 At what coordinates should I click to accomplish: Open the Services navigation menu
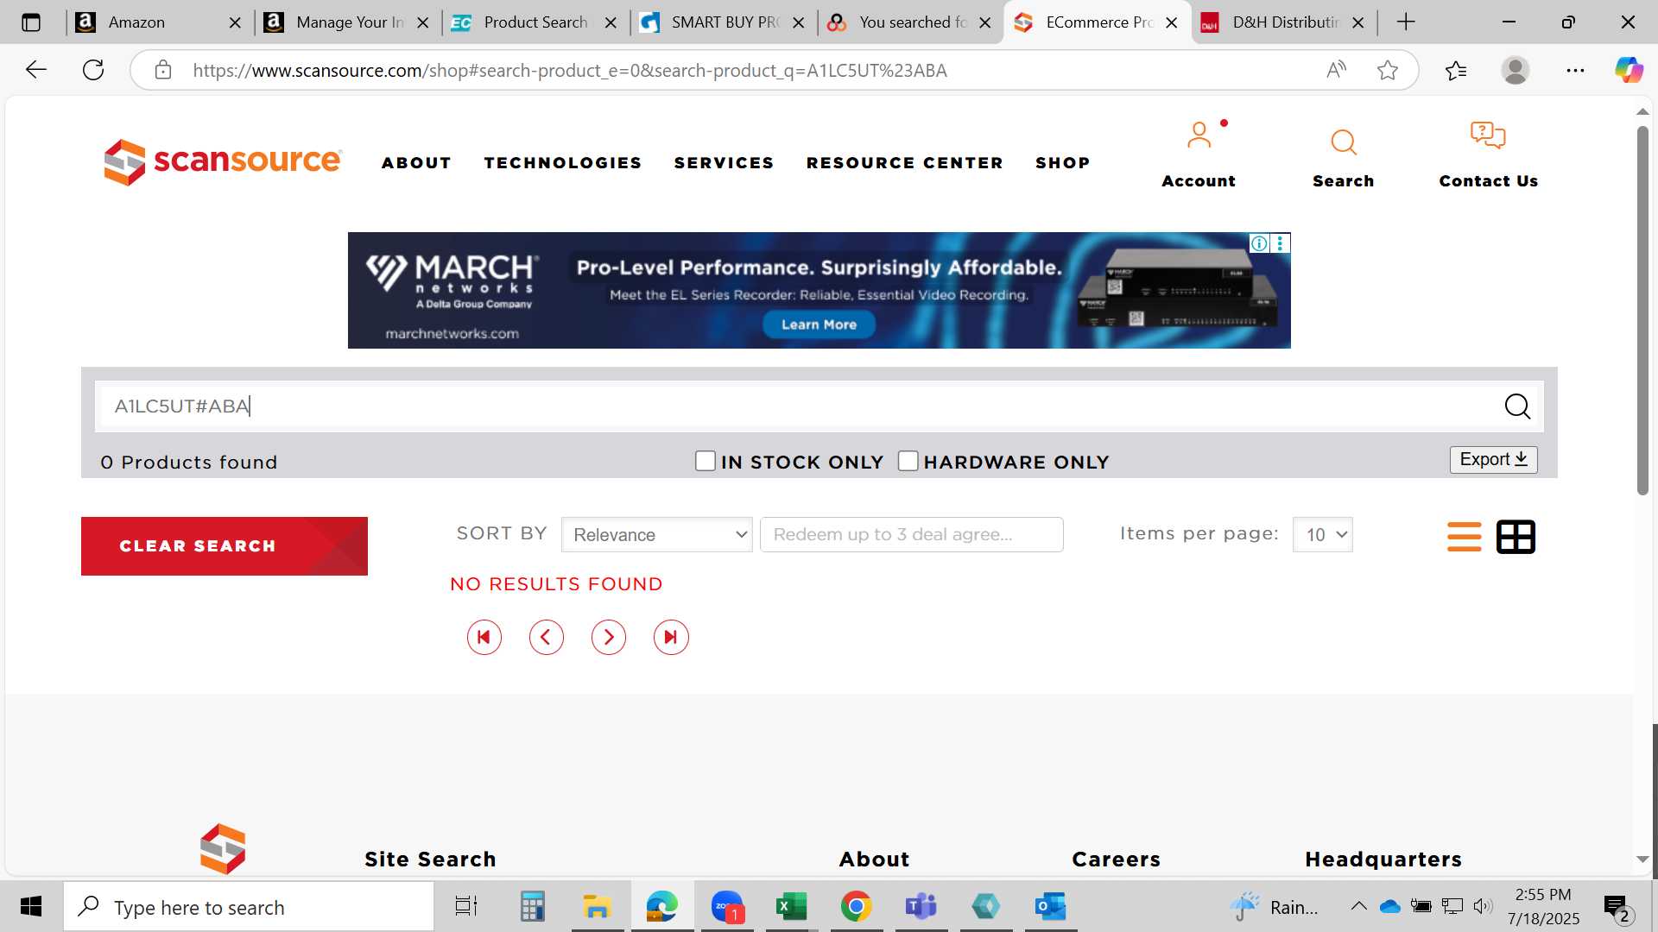(724, 163)
